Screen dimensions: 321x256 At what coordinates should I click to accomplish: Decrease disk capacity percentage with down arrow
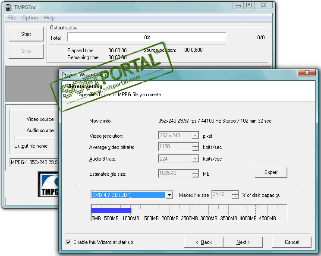click(x=235, y=196)
